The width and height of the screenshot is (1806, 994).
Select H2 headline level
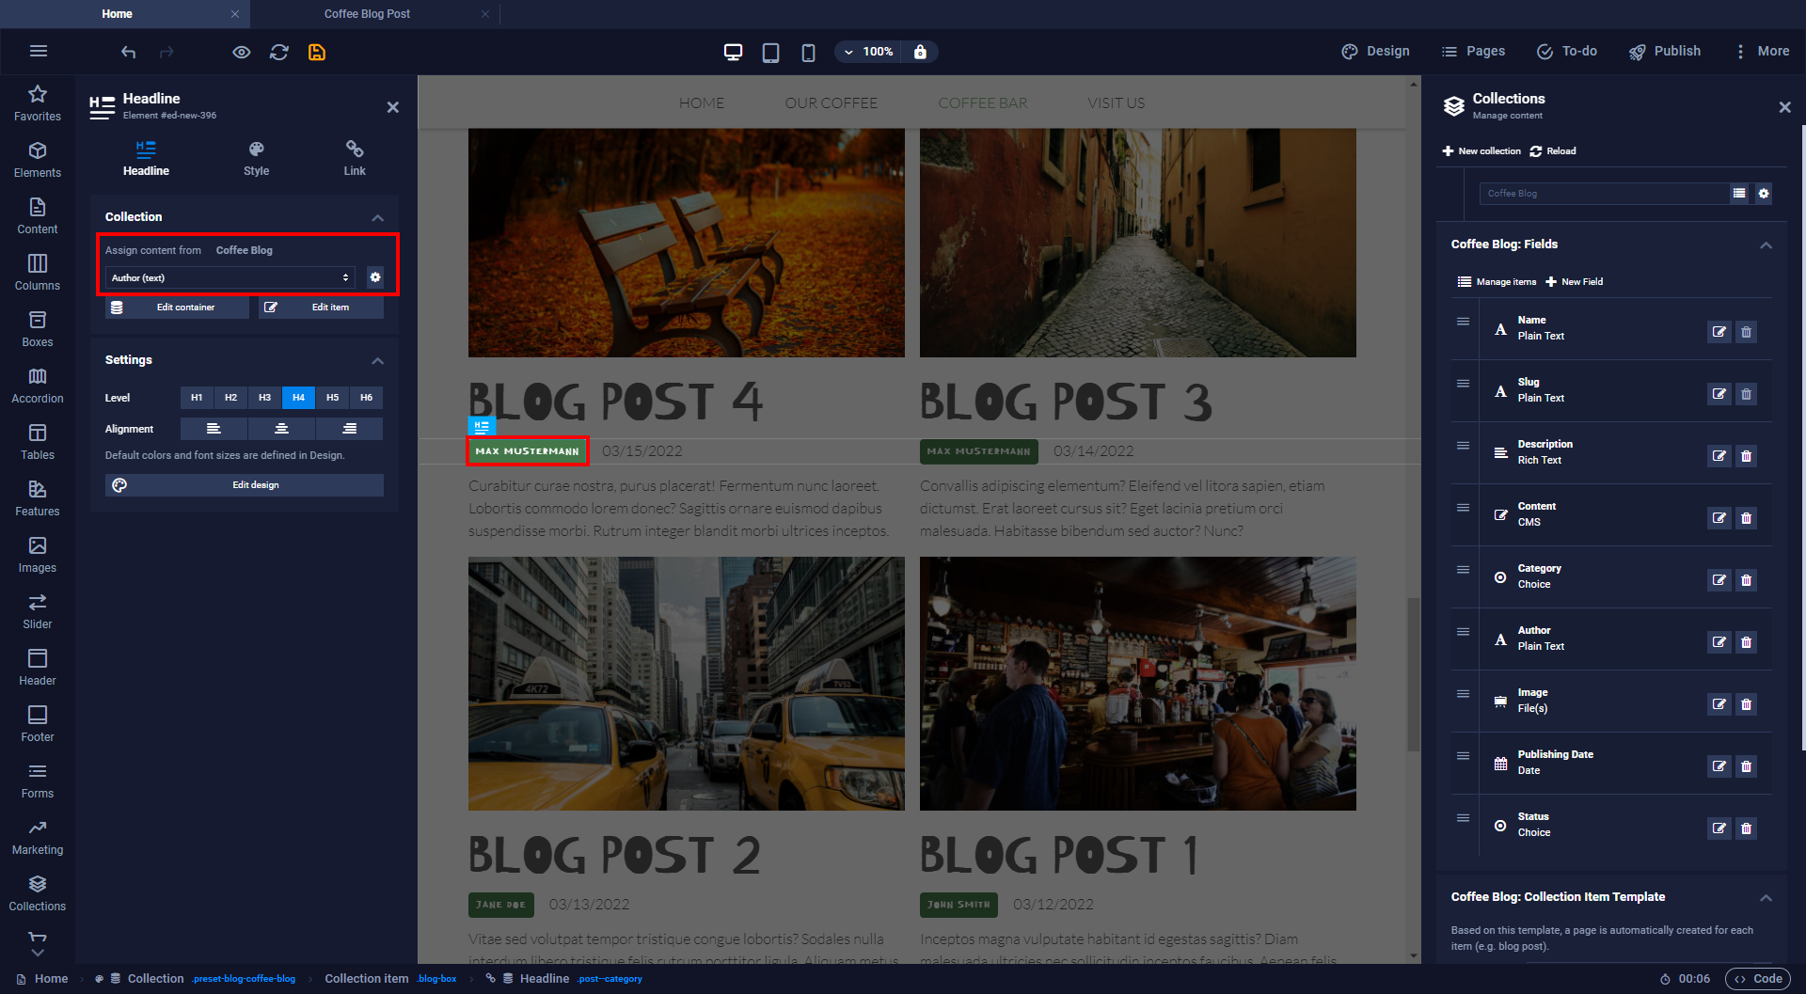(230, 398)
